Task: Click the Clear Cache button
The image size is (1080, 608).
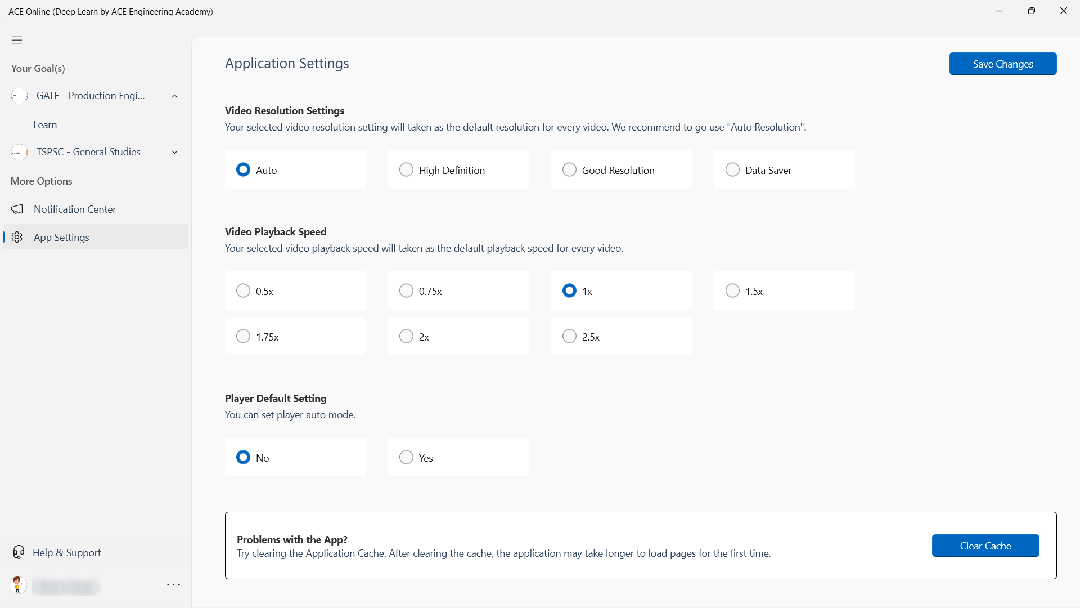Action: (985, 546)
